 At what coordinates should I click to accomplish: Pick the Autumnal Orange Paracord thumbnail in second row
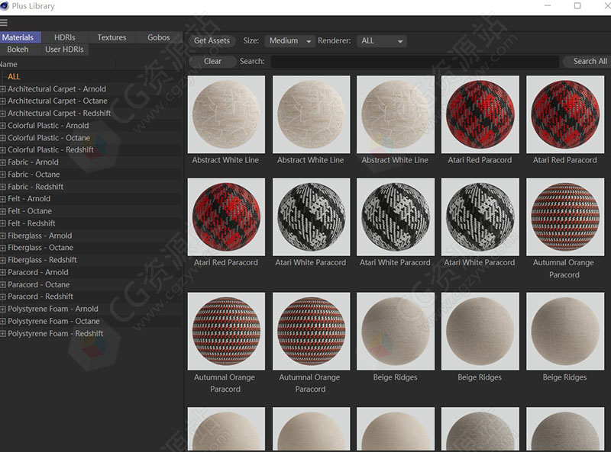(x=564, y=217)
